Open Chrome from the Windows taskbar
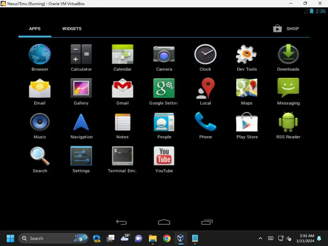328x246 pixels. coord(167,238)
